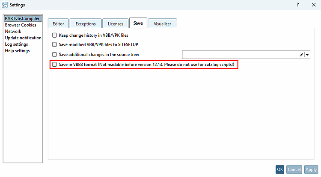Enable Keep change history in VBB/VPK files

[54, 35]
